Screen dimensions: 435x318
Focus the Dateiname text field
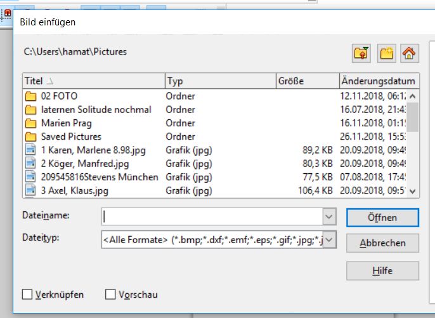click(212, 217)
